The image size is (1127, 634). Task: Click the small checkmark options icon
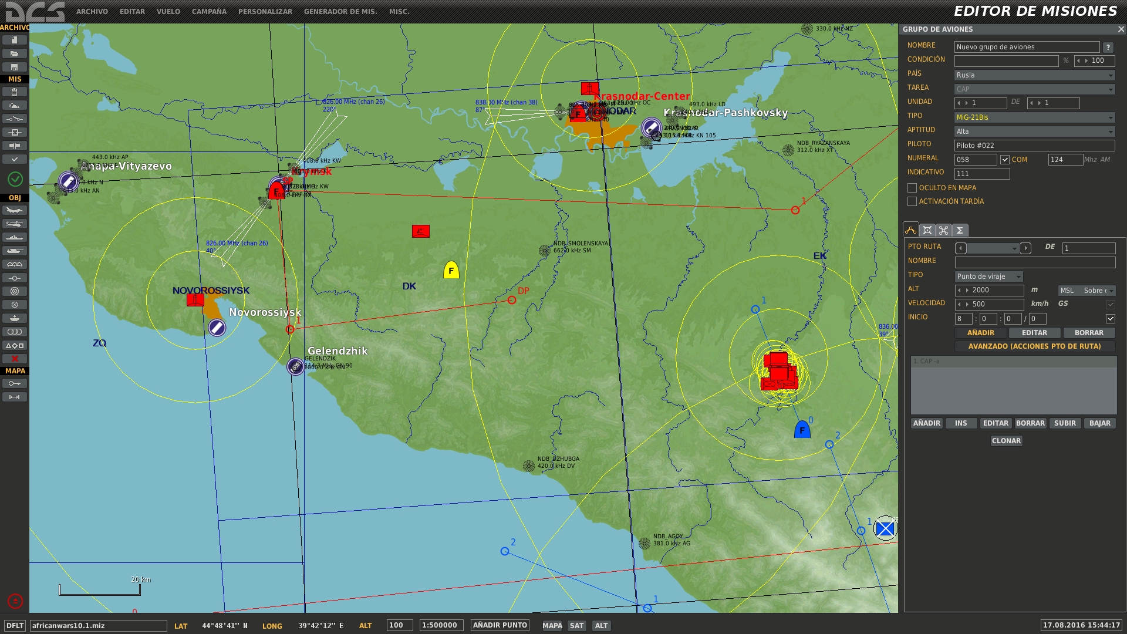[x=15, y=159]
